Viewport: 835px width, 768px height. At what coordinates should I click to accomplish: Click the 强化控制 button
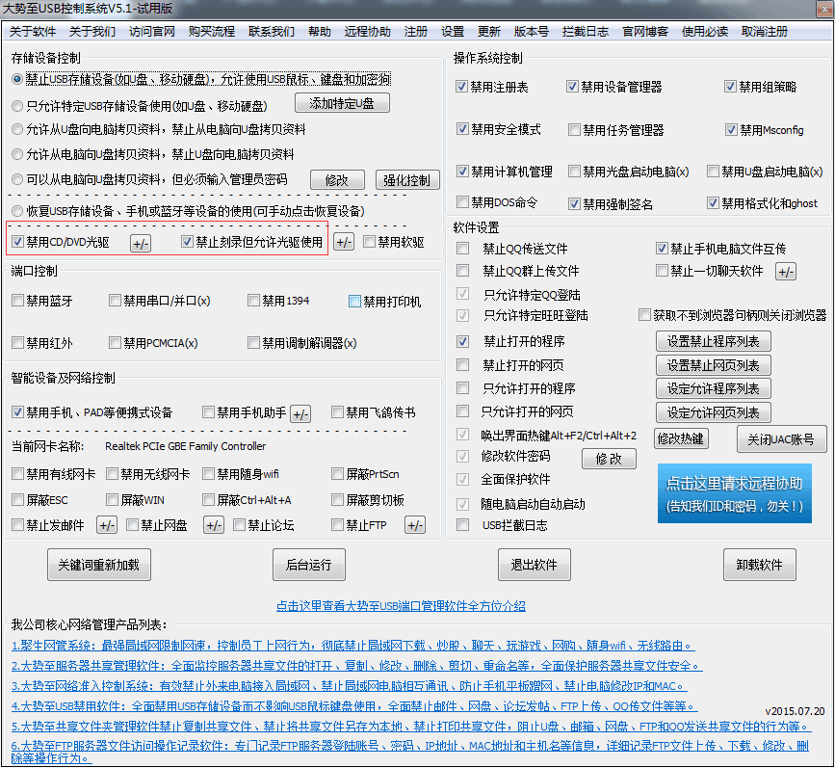(404, 179)
